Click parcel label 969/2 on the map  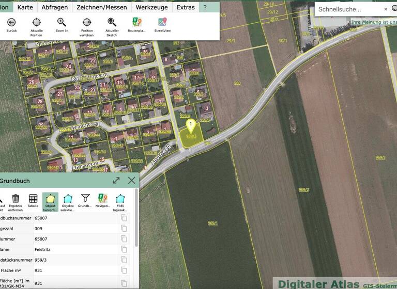tap(303, 189)
